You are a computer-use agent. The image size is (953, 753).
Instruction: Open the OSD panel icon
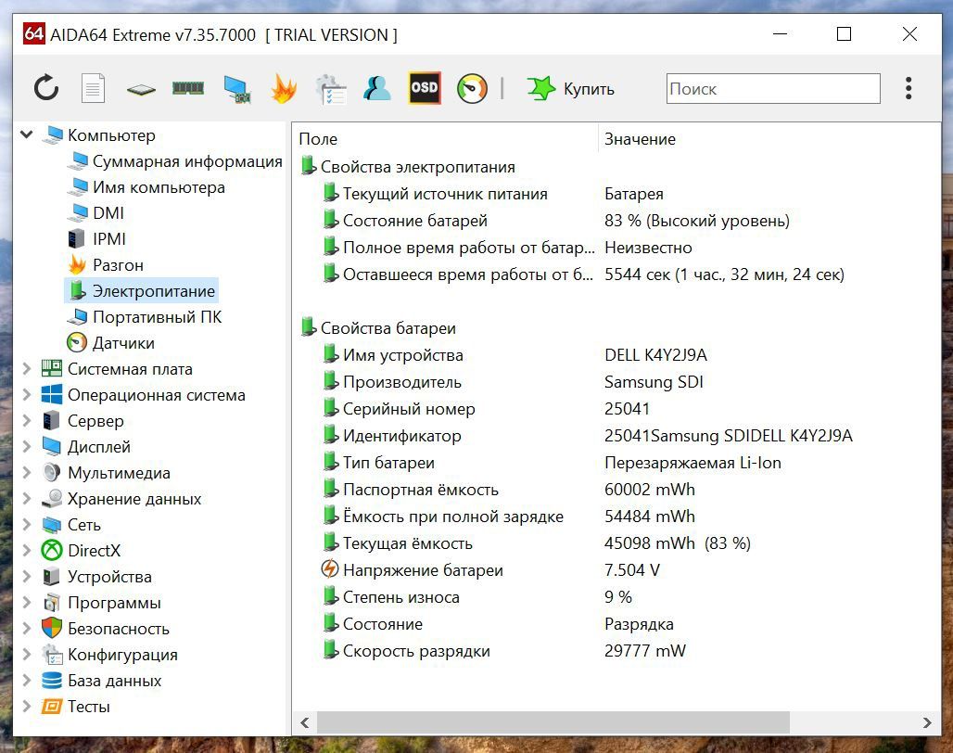click(x=425, y=88)
